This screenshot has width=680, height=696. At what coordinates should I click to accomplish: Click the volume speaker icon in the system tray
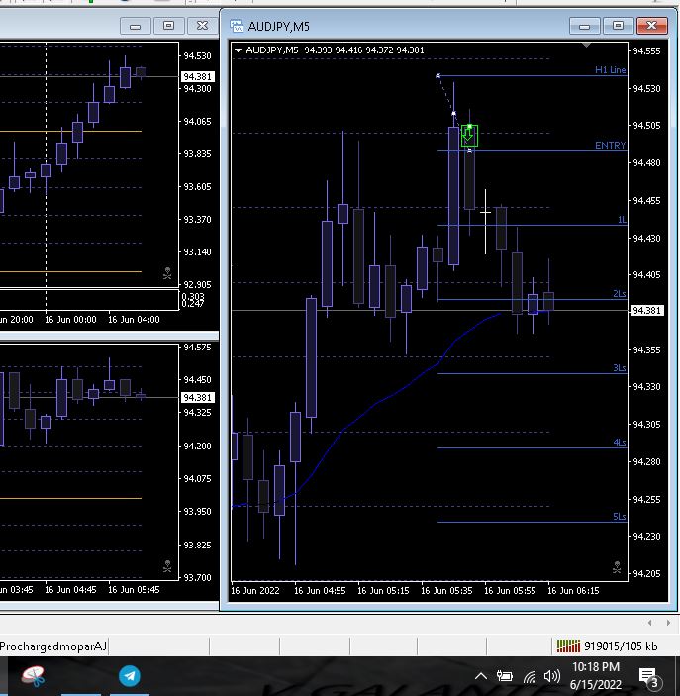(x=552, y=677)
